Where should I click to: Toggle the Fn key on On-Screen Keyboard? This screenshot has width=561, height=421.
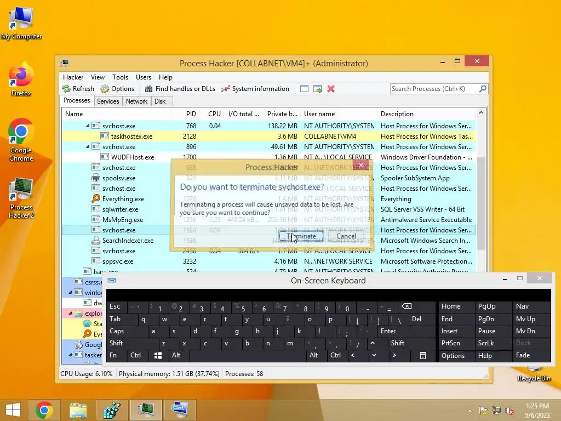[117, 355]
